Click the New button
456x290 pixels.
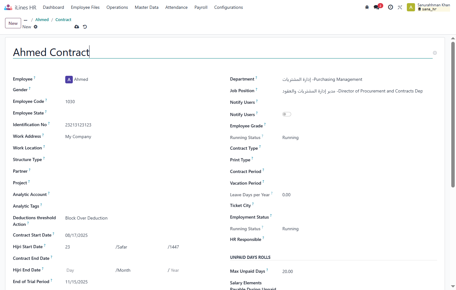tap(13, 23)
